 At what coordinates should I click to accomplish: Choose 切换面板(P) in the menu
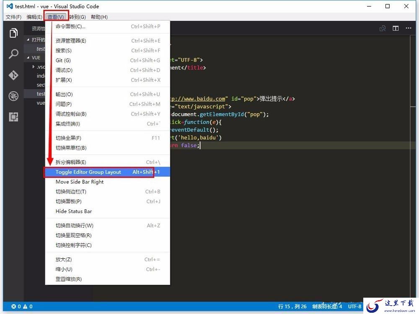108,201
